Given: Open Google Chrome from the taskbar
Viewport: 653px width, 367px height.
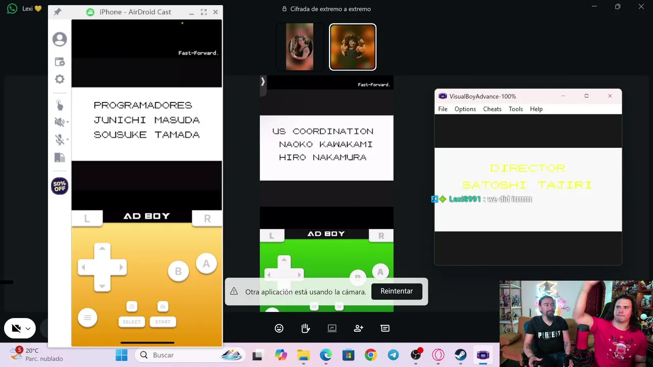Looking at the screenshot, I should [371, 355].
